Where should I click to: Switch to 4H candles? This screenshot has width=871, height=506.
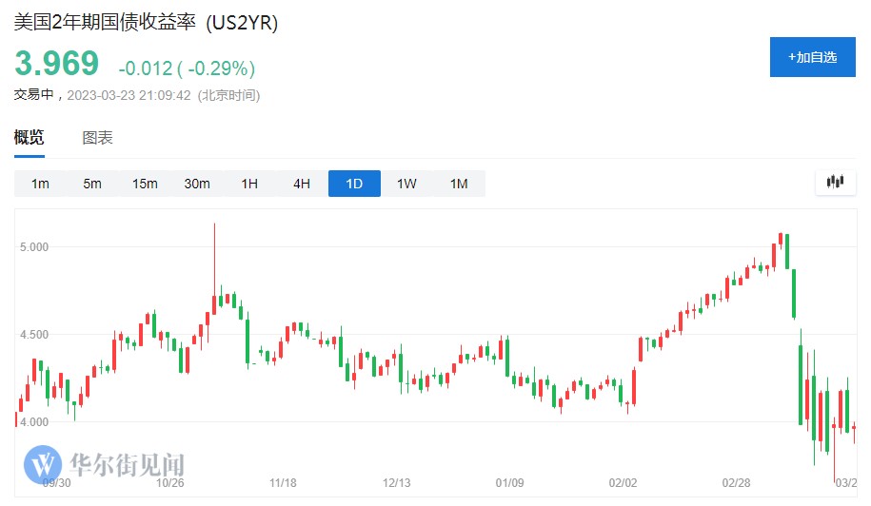click(302, 184)
